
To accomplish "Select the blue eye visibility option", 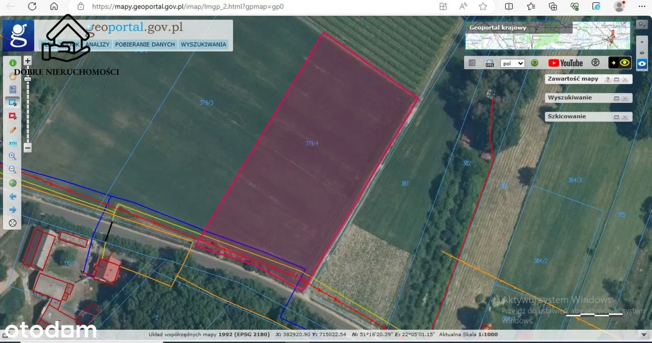I will point(642,64).
